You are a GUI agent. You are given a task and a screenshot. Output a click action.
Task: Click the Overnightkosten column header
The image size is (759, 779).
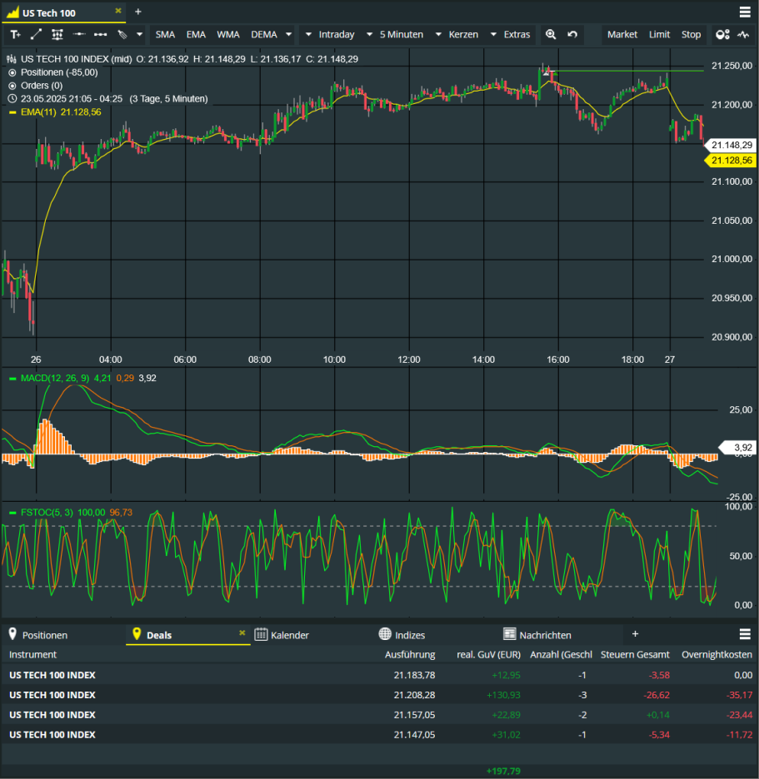(717, 654)
